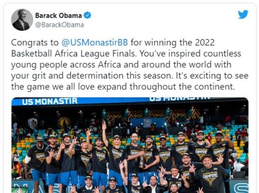Viewport: 259px width, 193px height.
Task: Click the trophy held in the team photo
Action: coord(142,160)
